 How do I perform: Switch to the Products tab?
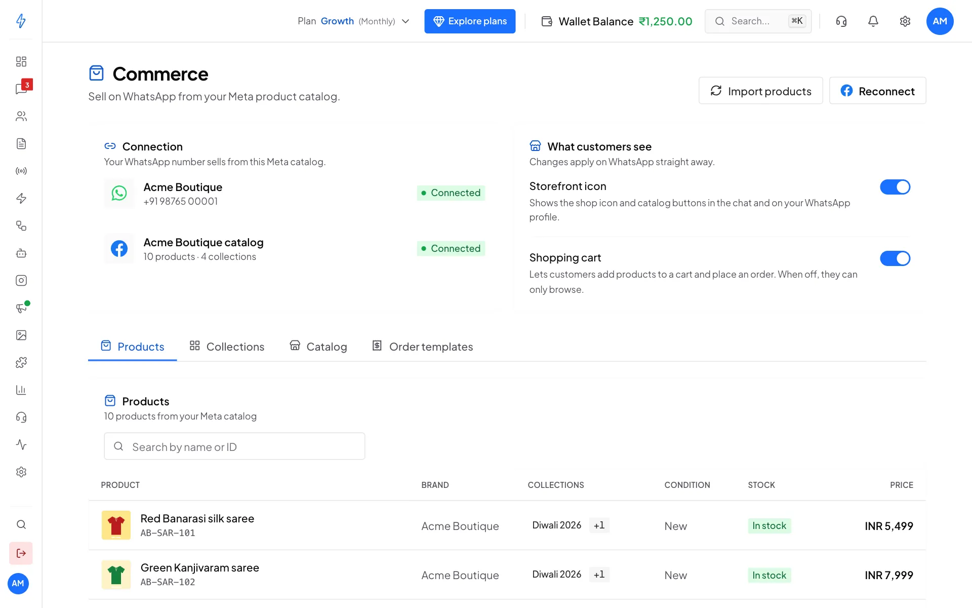(133, 347)
